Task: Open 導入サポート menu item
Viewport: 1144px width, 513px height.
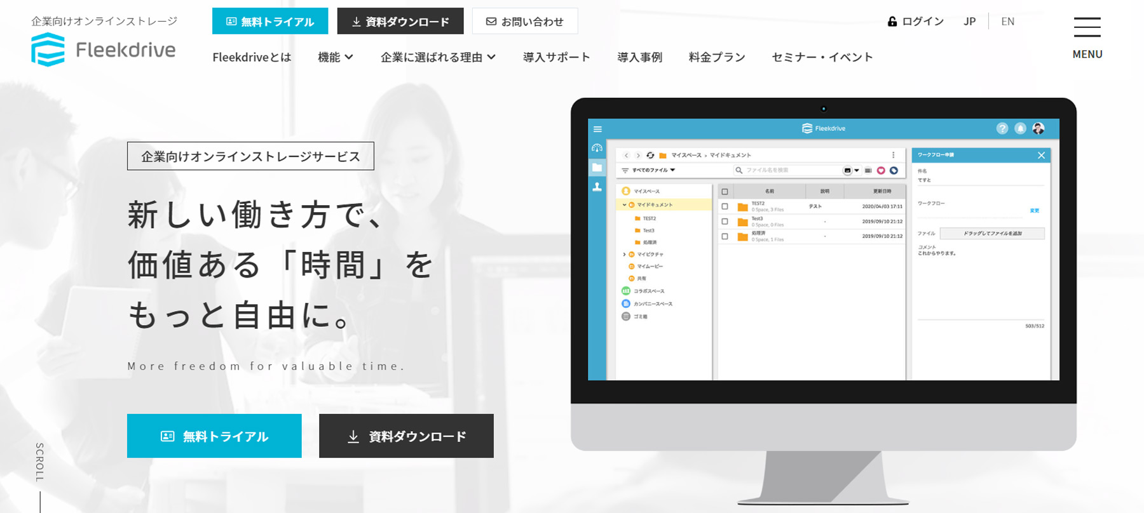Action: [557, 57]
